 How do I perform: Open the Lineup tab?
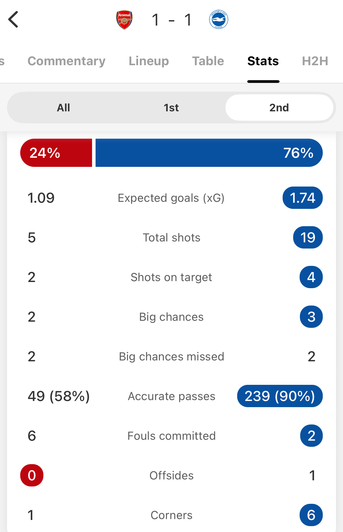pyautogui.click(x=149, y=61)
